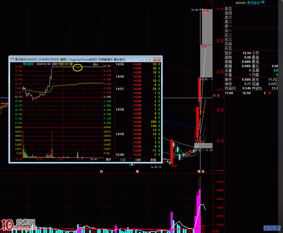Screen dimensions: 283x233
Task: Click the 净资 5.77 value
Action: pyautogui.click(x=248, y=84)
